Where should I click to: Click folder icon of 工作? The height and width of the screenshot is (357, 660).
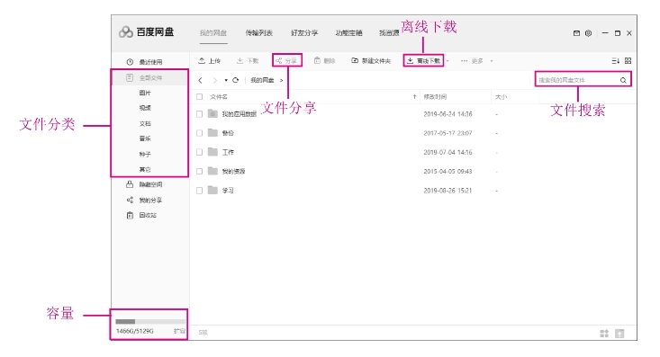pos(213,152)
